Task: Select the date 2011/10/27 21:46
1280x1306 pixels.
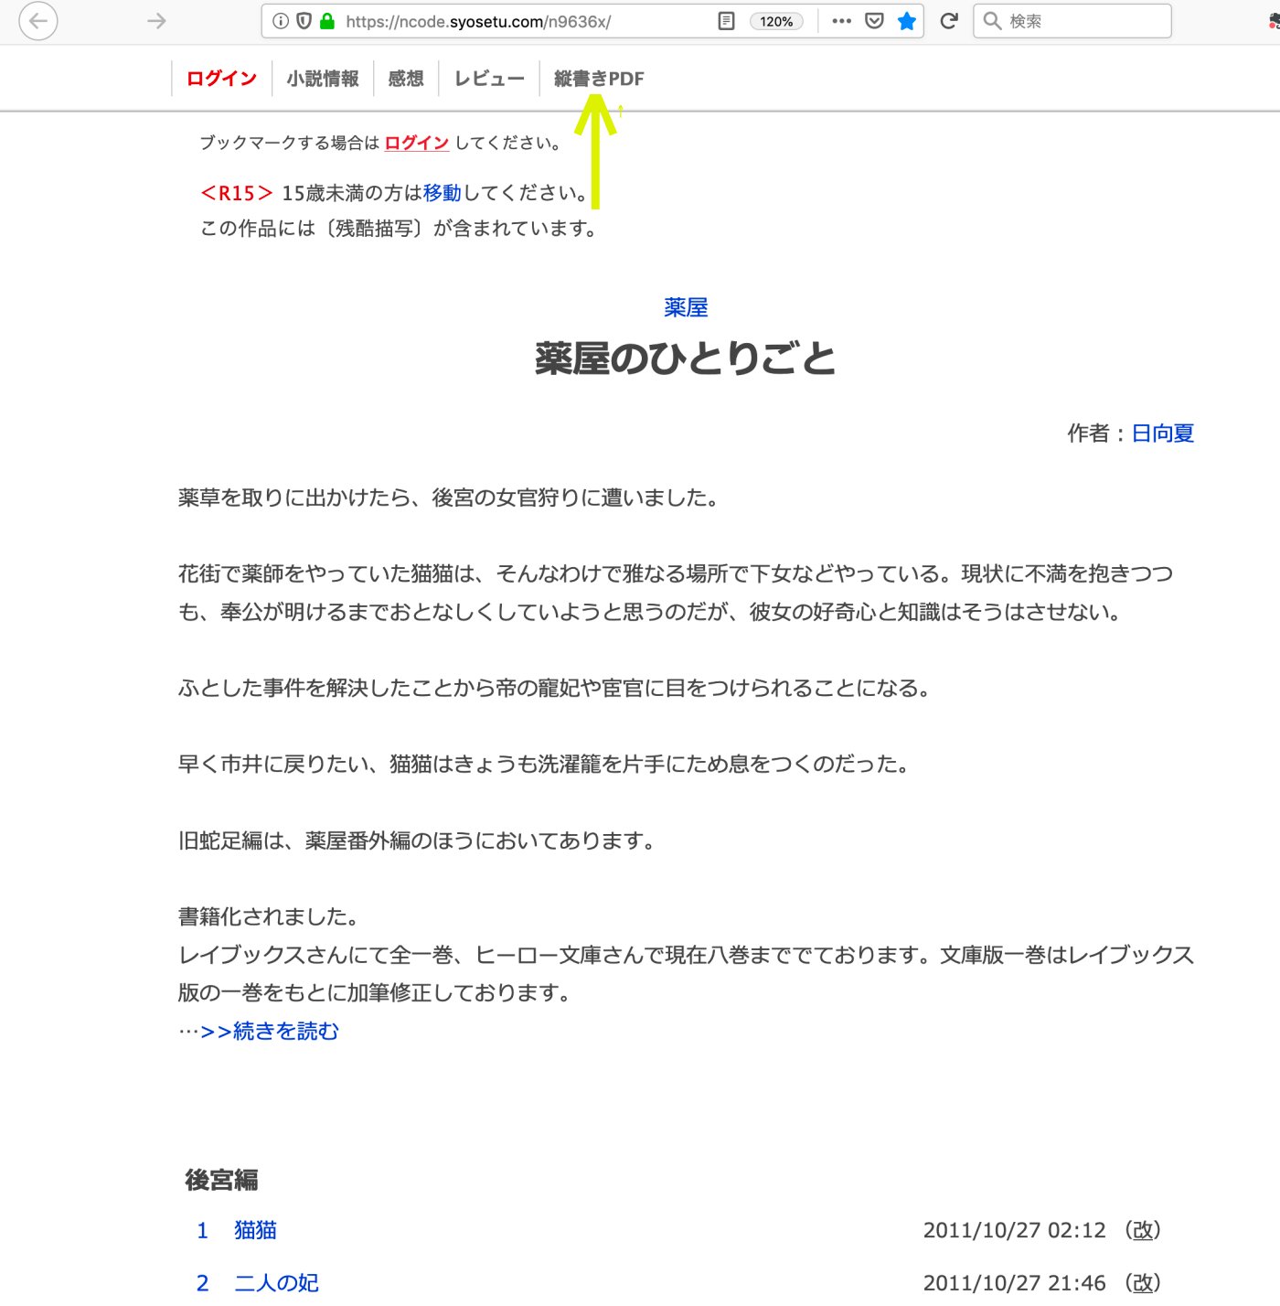Action: [1015, 1283]
